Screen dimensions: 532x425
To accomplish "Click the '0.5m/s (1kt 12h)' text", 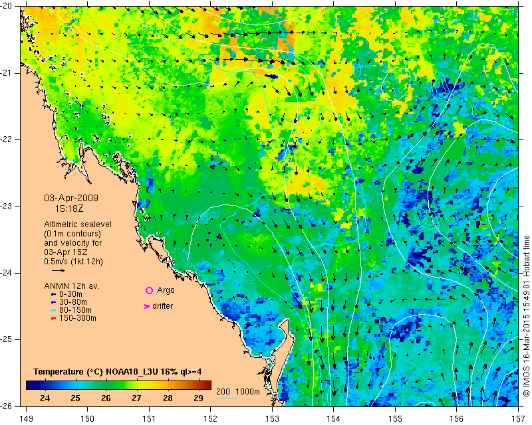I will click(x=73, y=262).
